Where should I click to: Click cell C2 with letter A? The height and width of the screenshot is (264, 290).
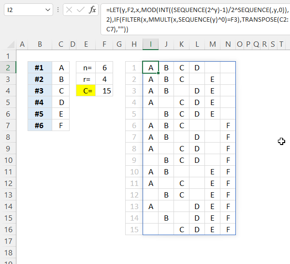click(61, 67)
